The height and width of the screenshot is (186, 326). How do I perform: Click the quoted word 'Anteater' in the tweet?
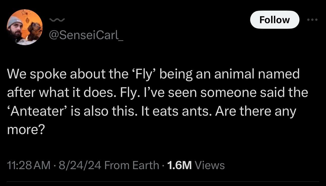[x=36, y=111]
